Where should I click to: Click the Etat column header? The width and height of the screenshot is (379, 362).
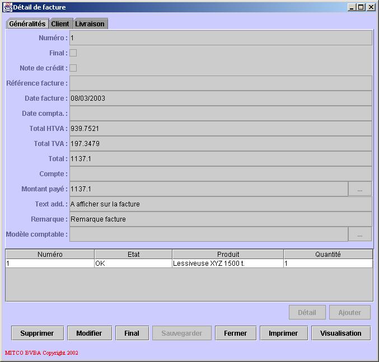[x=133, y=254]
